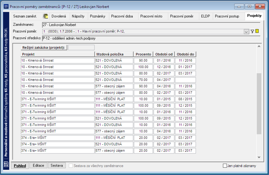Click the scroll up arrow of project list
Screen dimensions: 269x175
pos(259,46)
